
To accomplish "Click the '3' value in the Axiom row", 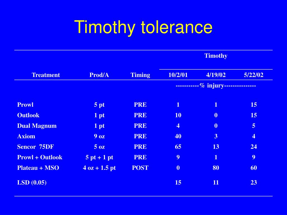I will [x=216, y=136].
